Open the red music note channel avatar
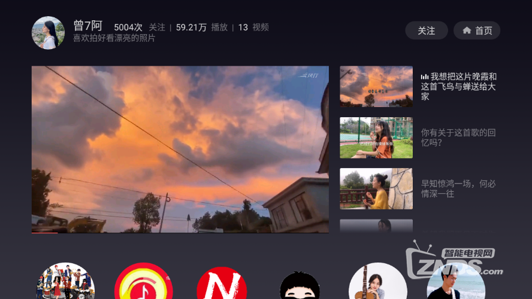The height and width of the screenshot is (299, 532). click(144, 281)
